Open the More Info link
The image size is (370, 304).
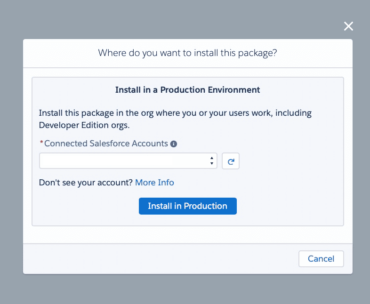coord(154,183)
